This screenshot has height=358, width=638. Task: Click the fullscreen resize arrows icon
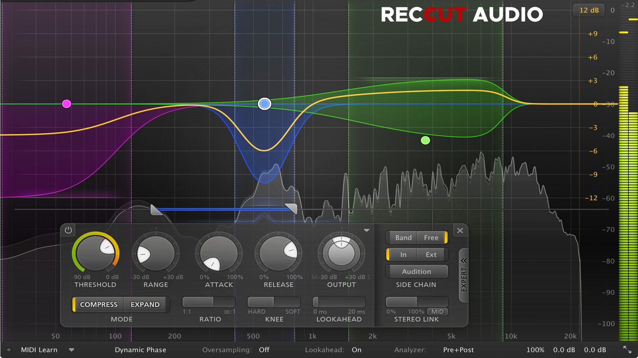[627, 350]
